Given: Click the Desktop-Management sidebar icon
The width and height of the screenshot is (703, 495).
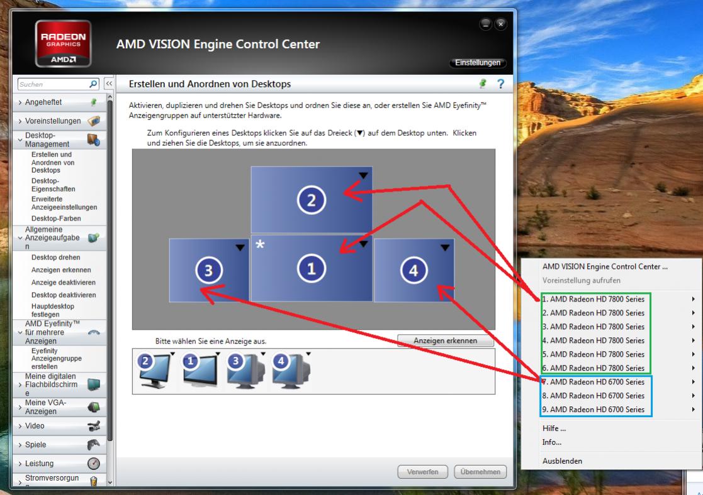Looking at the screenshot, I should [94, 139].
